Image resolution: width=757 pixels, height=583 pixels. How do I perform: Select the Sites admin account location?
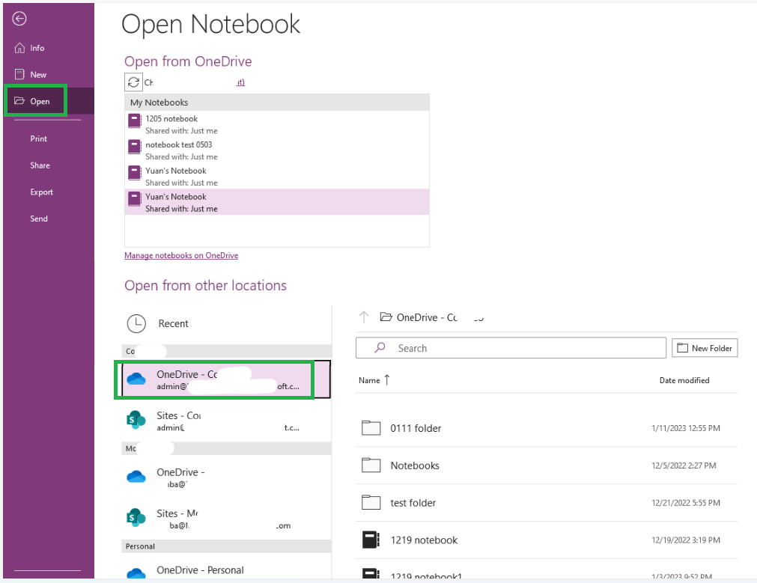click(x=226, y=421)
